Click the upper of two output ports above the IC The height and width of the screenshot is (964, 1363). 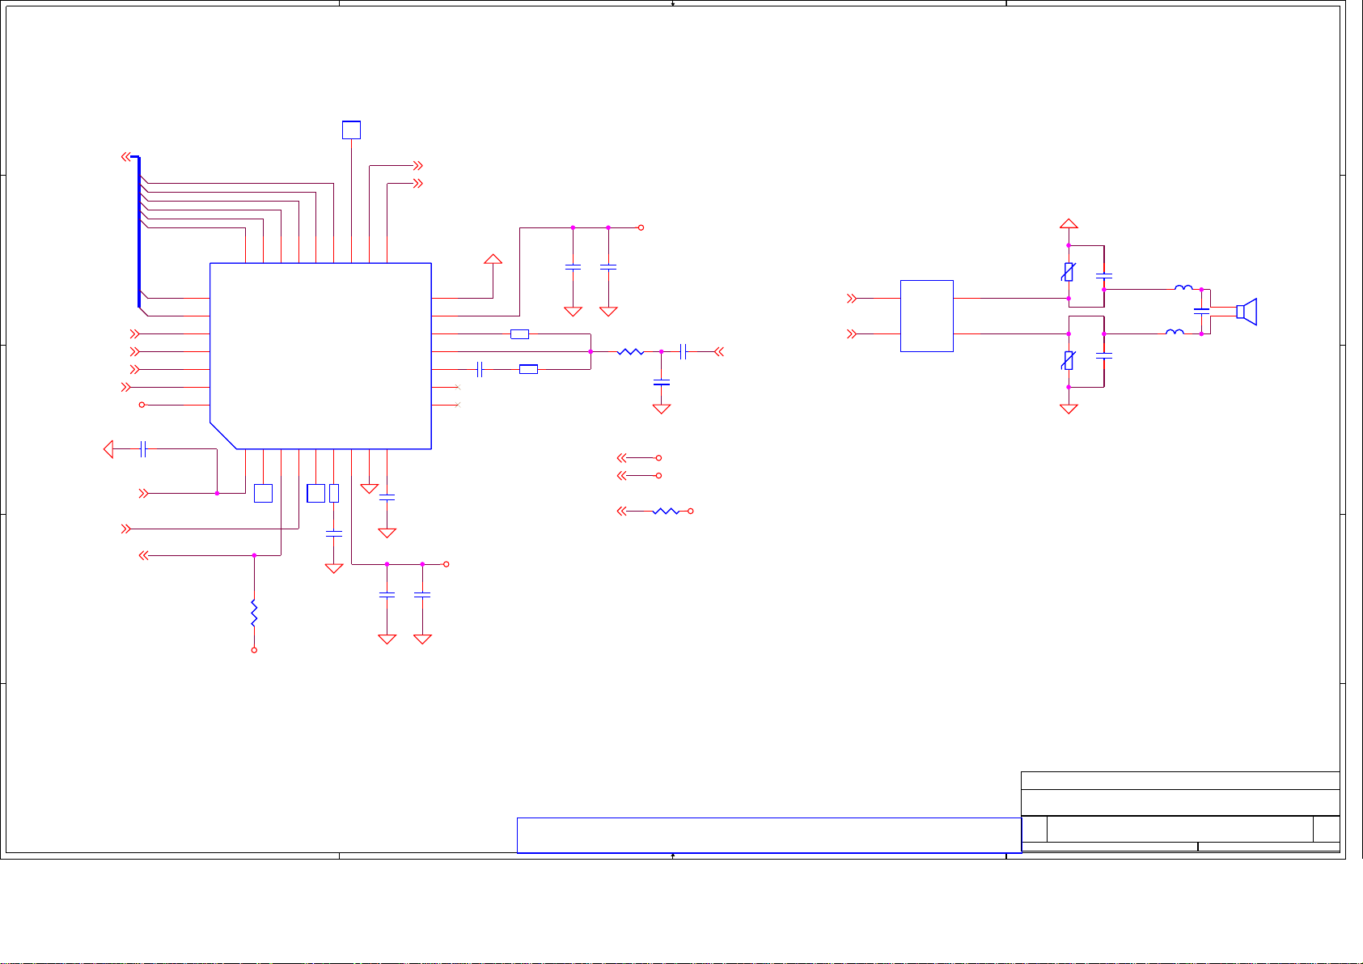click(417, 165)
